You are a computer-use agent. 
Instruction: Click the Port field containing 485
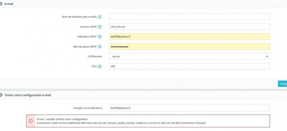coord(190,66)
